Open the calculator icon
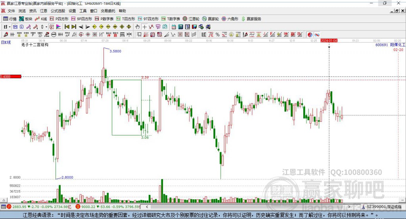The image size is (406, 219). tap(180, 27)
